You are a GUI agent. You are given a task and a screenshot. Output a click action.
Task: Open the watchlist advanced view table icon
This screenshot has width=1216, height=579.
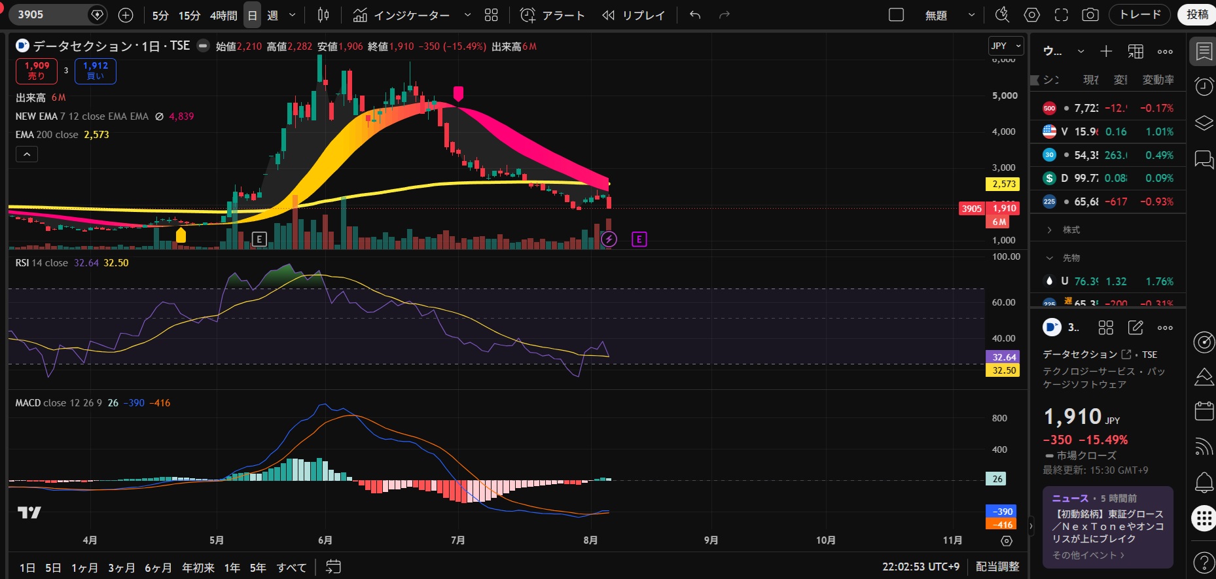pyautogui.click(x=1136, y=52)
